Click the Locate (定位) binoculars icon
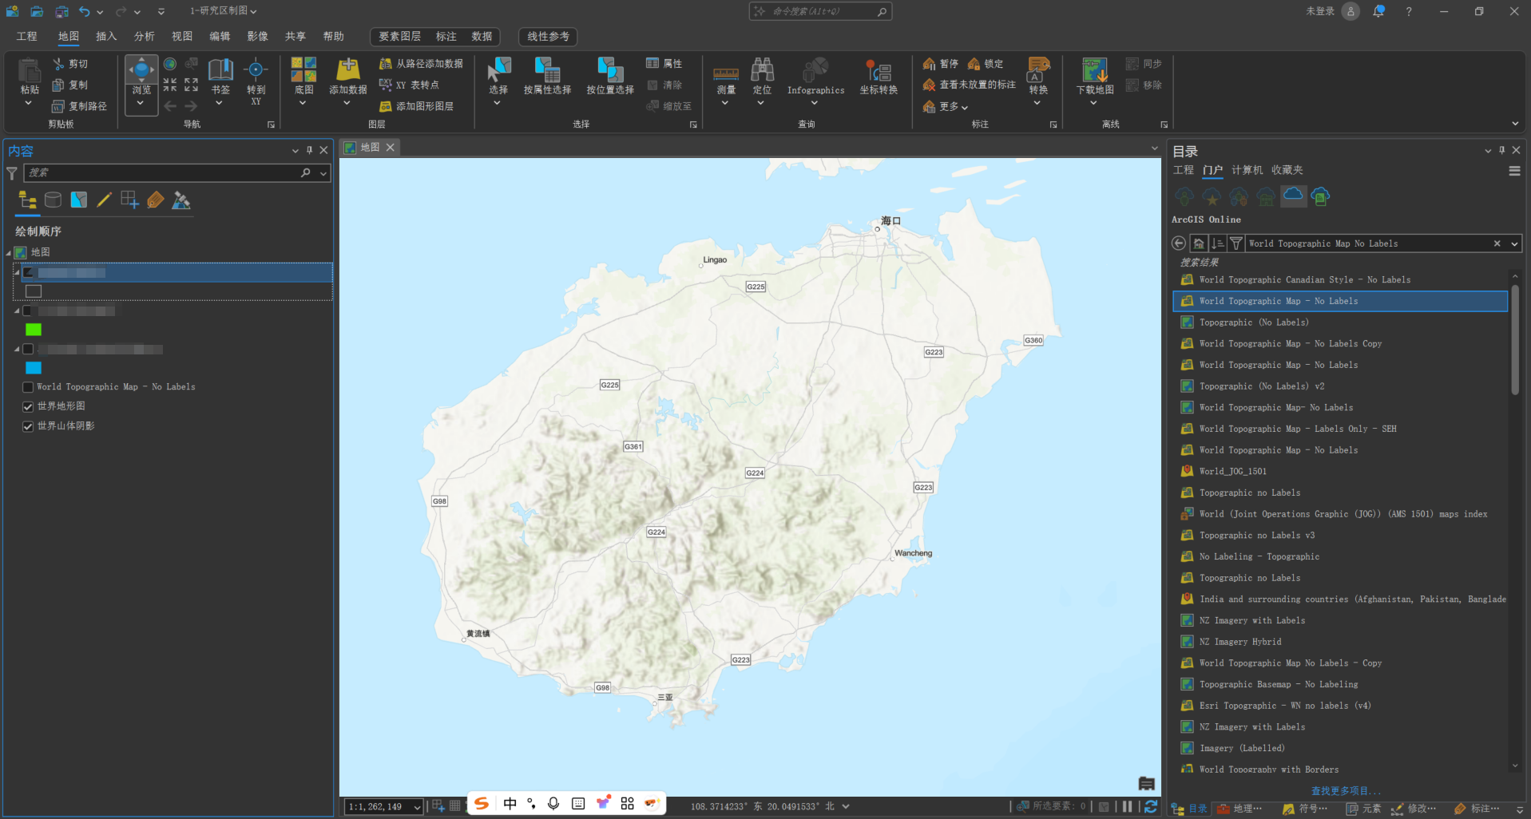 point(762,70)
